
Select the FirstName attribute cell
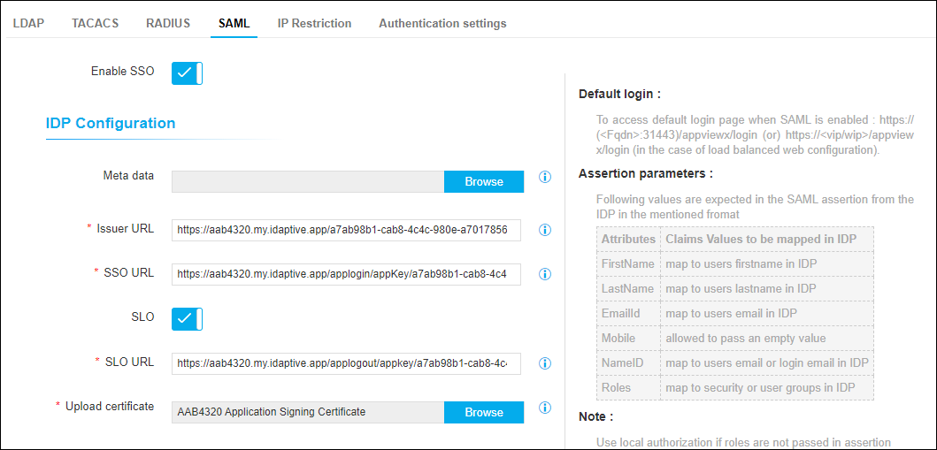click(x=628, y=263)
